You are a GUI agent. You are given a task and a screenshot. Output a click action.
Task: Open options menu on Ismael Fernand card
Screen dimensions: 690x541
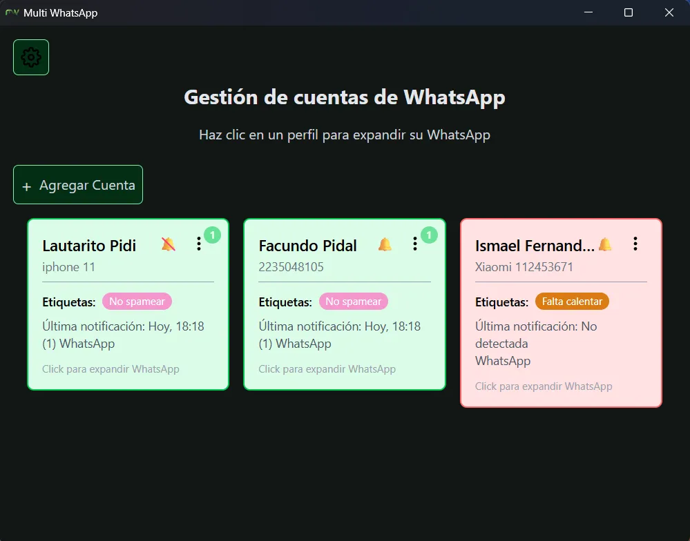[635, 244]
